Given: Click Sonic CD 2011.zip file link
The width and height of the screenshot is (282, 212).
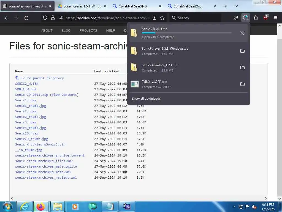Looking at the screenshot, I should (31, 95).
